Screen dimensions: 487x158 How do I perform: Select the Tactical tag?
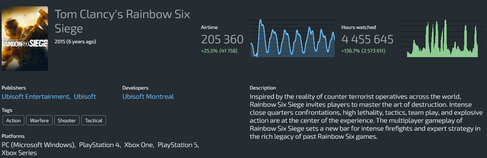coord(93,121)
